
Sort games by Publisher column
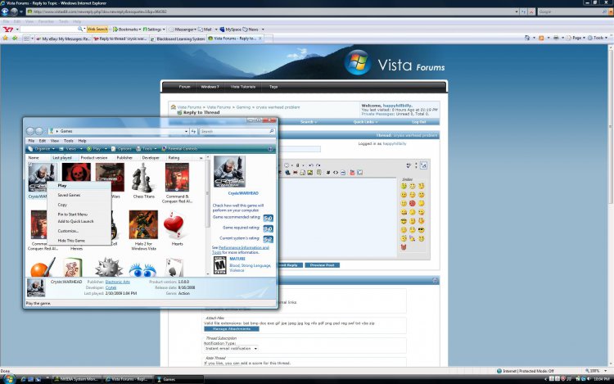[x=124, y=158]
